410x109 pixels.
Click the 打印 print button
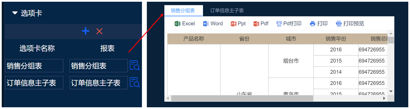click(x=319, y=24)
